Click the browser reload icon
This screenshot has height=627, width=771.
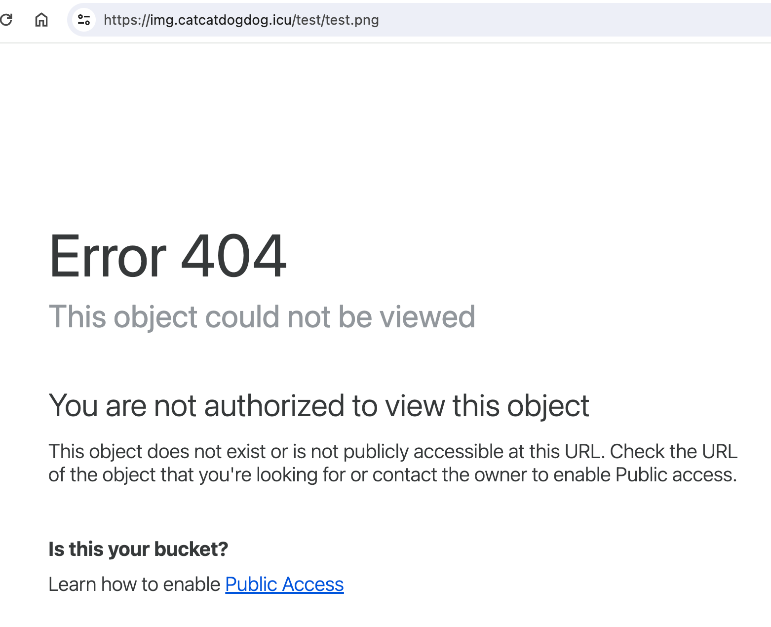pos(6,20)
